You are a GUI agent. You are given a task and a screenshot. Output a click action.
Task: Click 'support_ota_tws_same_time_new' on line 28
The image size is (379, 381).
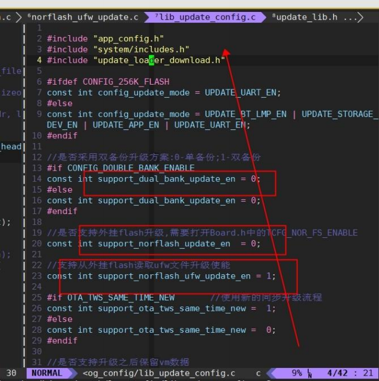click(x=172, y=330)
